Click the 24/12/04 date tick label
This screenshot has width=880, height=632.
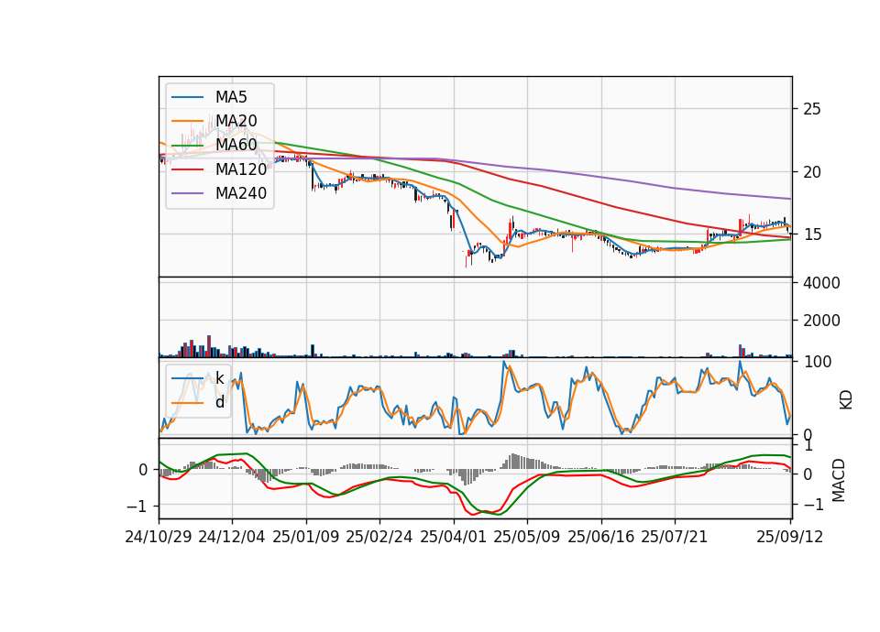point(232,537)
